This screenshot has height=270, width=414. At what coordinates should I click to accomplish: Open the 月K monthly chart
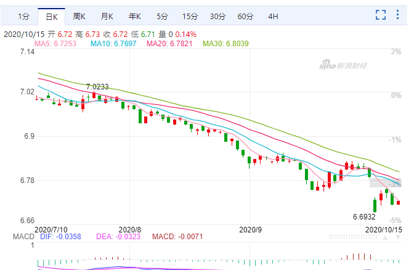[107, 15]
